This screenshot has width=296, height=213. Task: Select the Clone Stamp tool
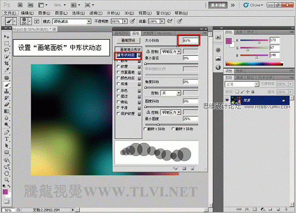tap(6, 91)
